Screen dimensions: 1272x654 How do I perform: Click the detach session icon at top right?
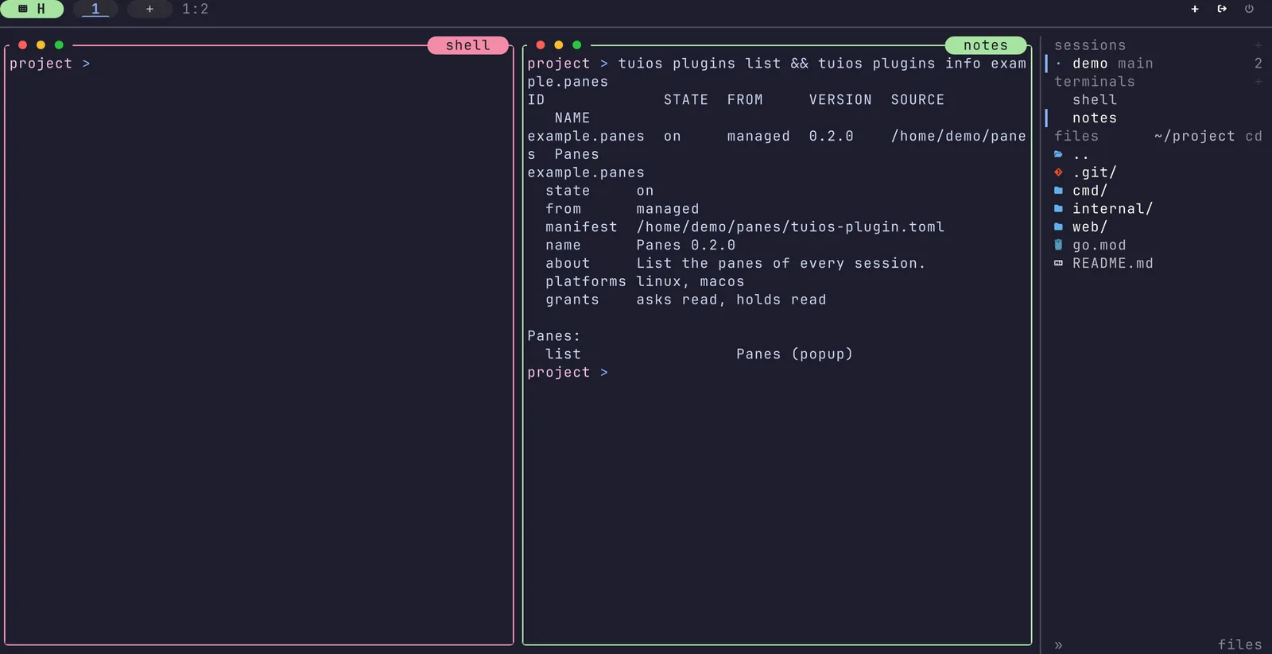pos(1222,9)
